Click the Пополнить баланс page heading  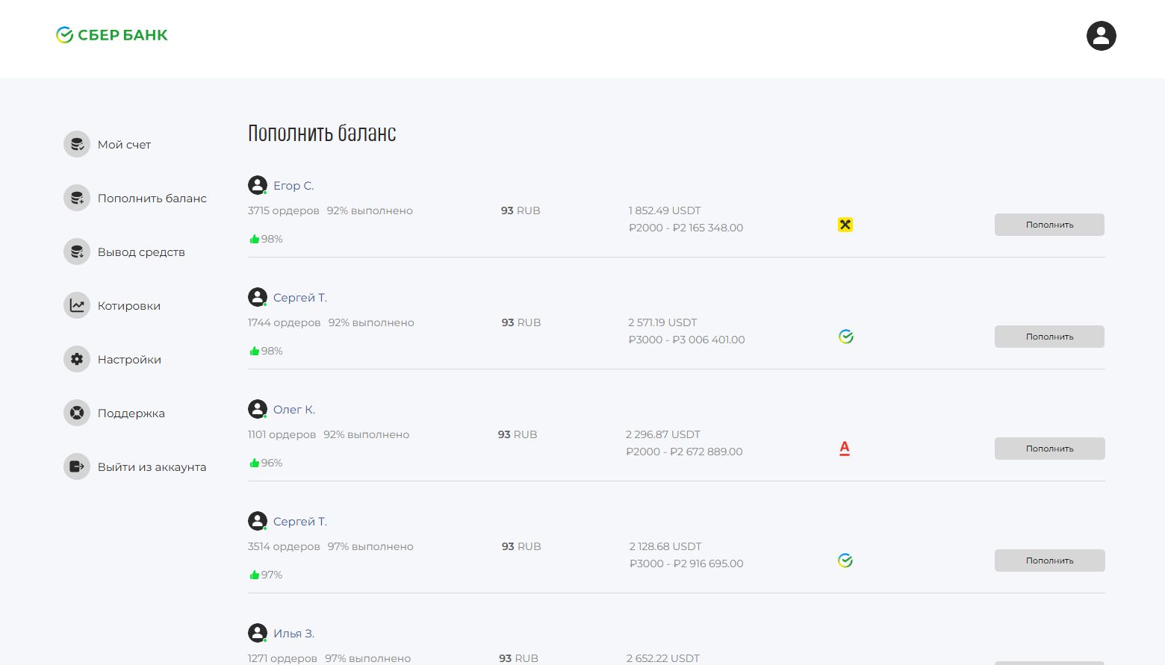[x=322, y=133]
